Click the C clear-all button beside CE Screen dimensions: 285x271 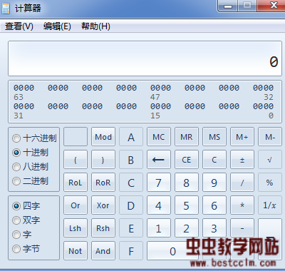(x=214, y=160)
